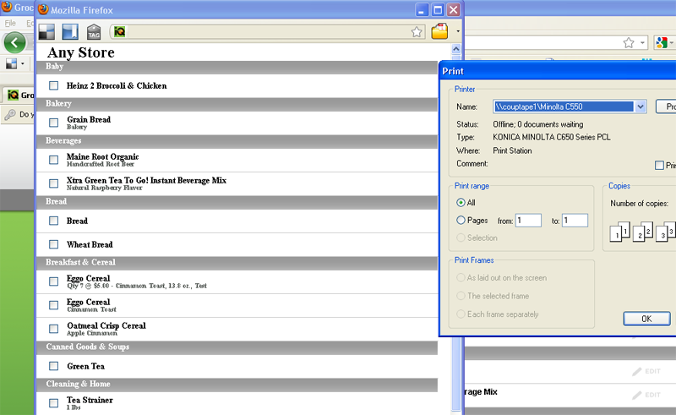Check the Oatmeal Crisp Cereal checkbox
This screenshot has height=415, width=676.
pyautogui.click(x=53, y=329)
